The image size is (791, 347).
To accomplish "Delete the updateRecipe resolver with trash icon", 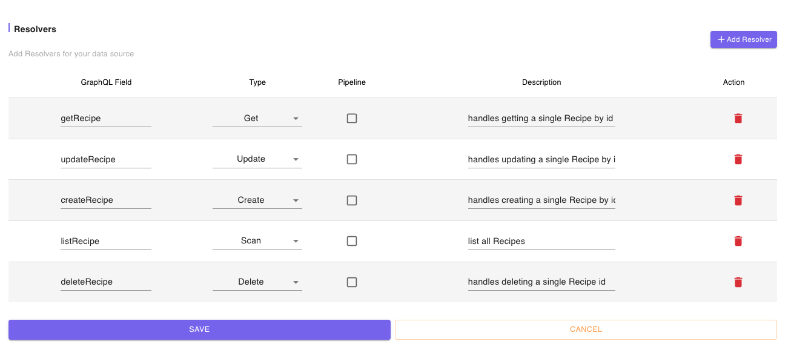I will click(738, 159).
